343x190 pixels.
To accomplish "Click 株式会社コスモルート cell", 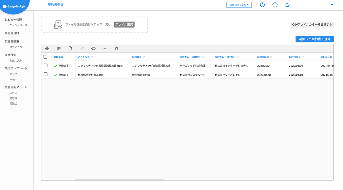I will pos(193,75).
